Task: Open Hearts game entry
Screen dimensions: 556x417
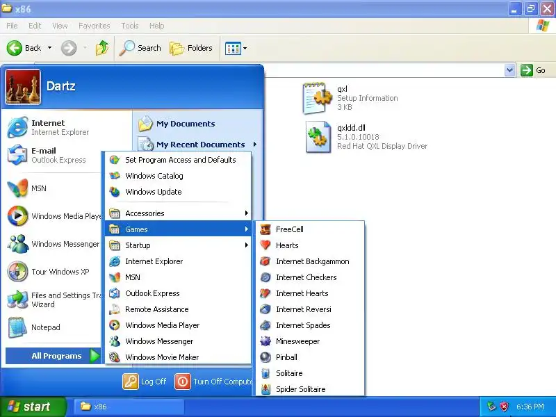Action: [x=309, y=245]
